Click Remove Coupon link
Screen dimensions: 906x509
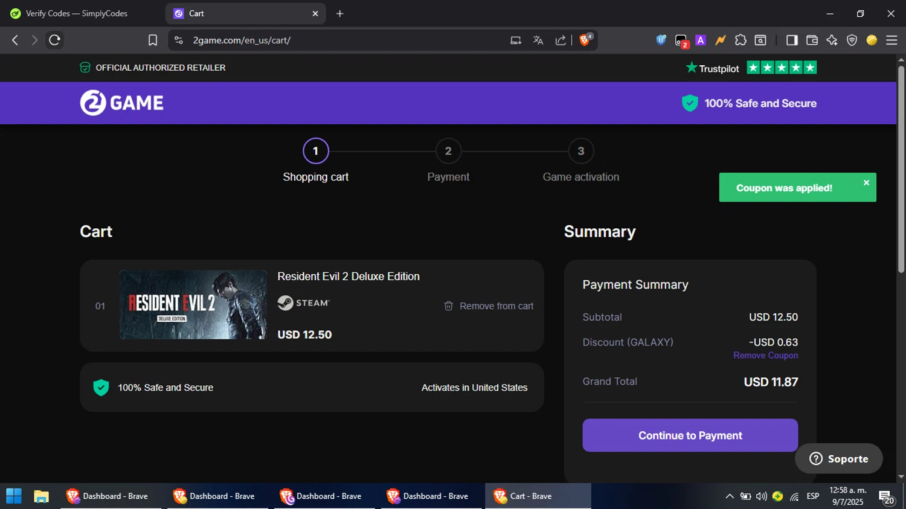point(765,355)
